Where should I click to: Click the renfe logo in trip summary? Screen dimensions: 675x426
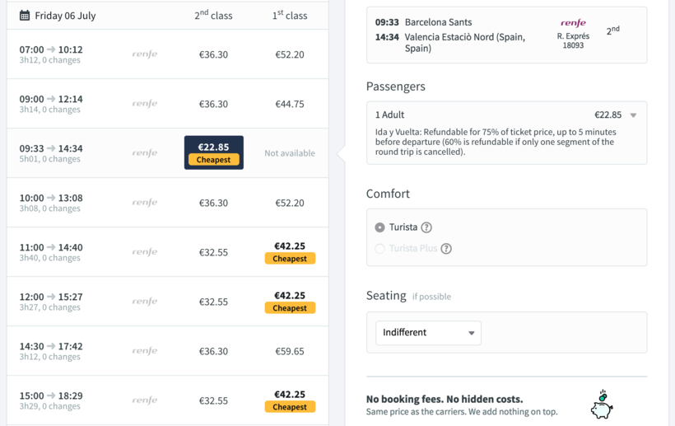coord(573,23)
